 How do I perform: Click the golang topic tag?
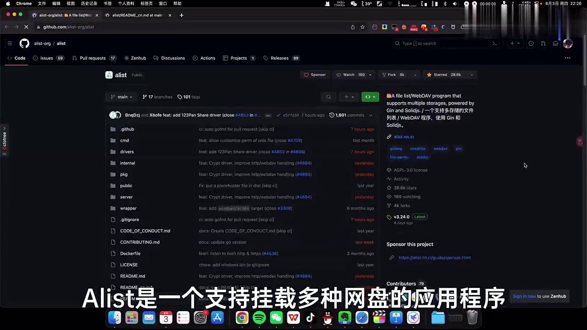396,148
